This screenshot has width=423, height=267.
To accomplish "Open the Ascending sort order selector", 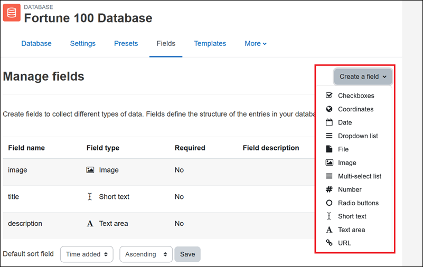I will click(x=146, y=254).
